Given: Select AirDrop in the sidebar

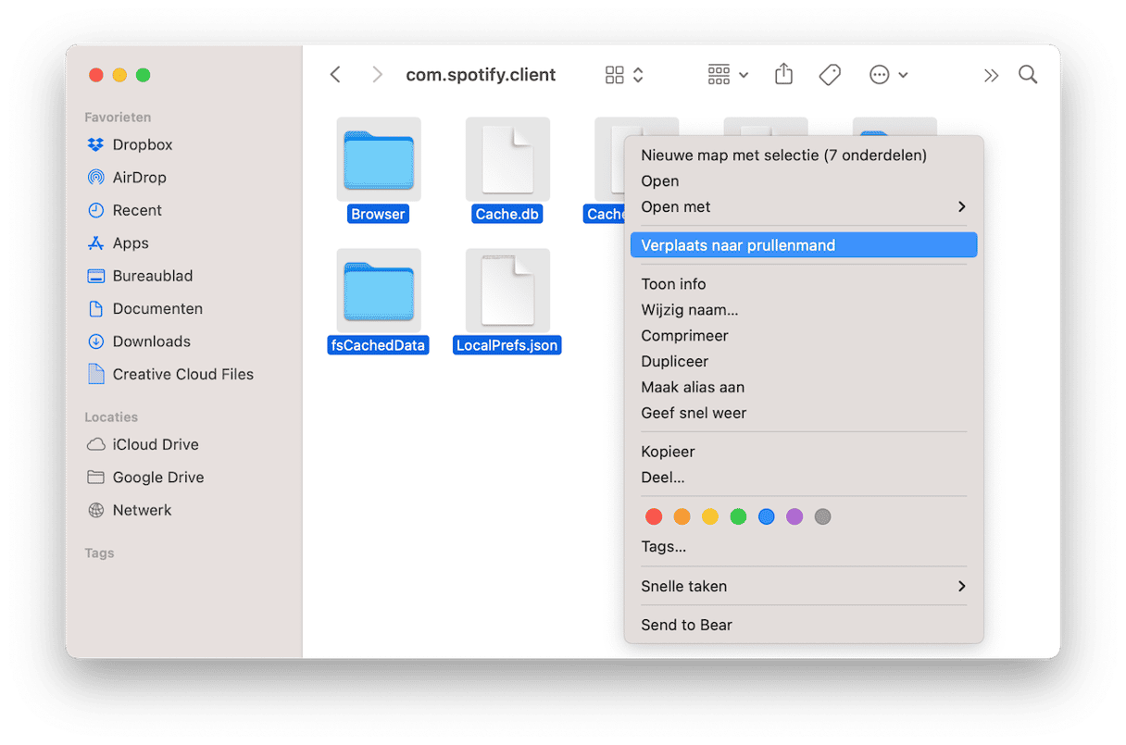Looking at the screenshot, I should [x=139, y=178].
